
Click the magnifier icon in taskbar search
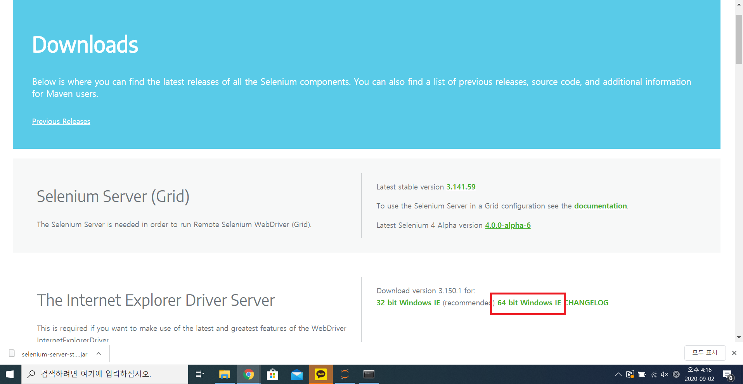point(32,374)
